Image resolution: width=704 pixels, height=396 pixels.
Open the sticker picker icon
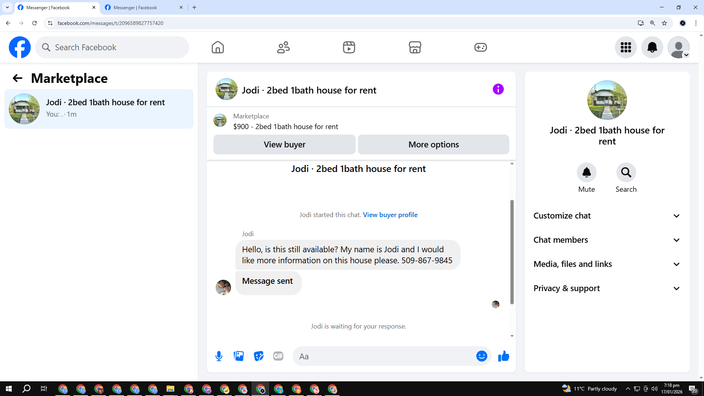pos(258,356)
